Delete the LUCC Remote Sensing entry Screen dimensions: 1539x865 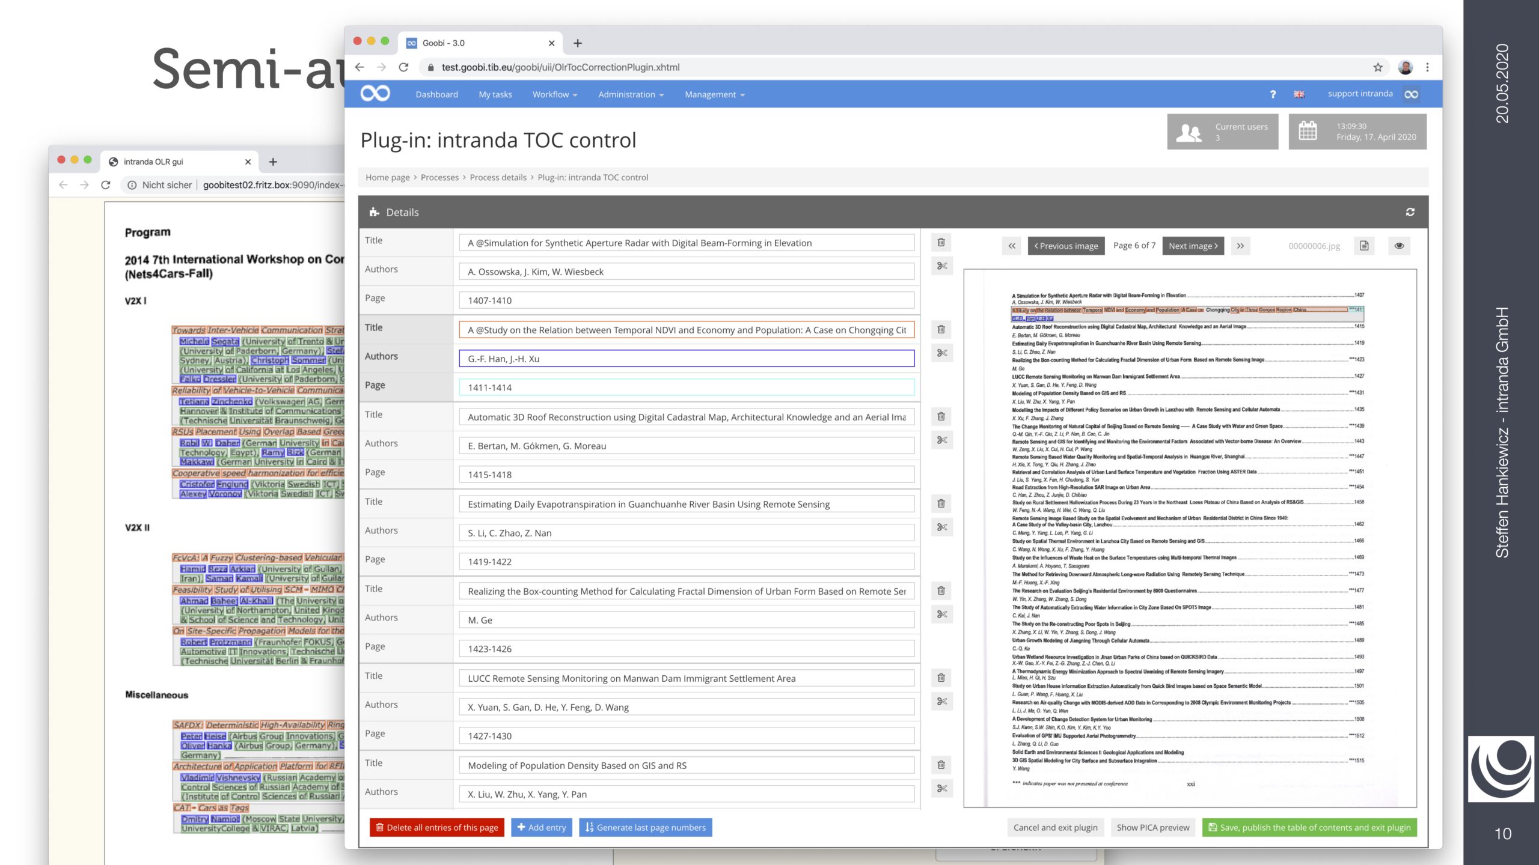[x=941, y=678]
